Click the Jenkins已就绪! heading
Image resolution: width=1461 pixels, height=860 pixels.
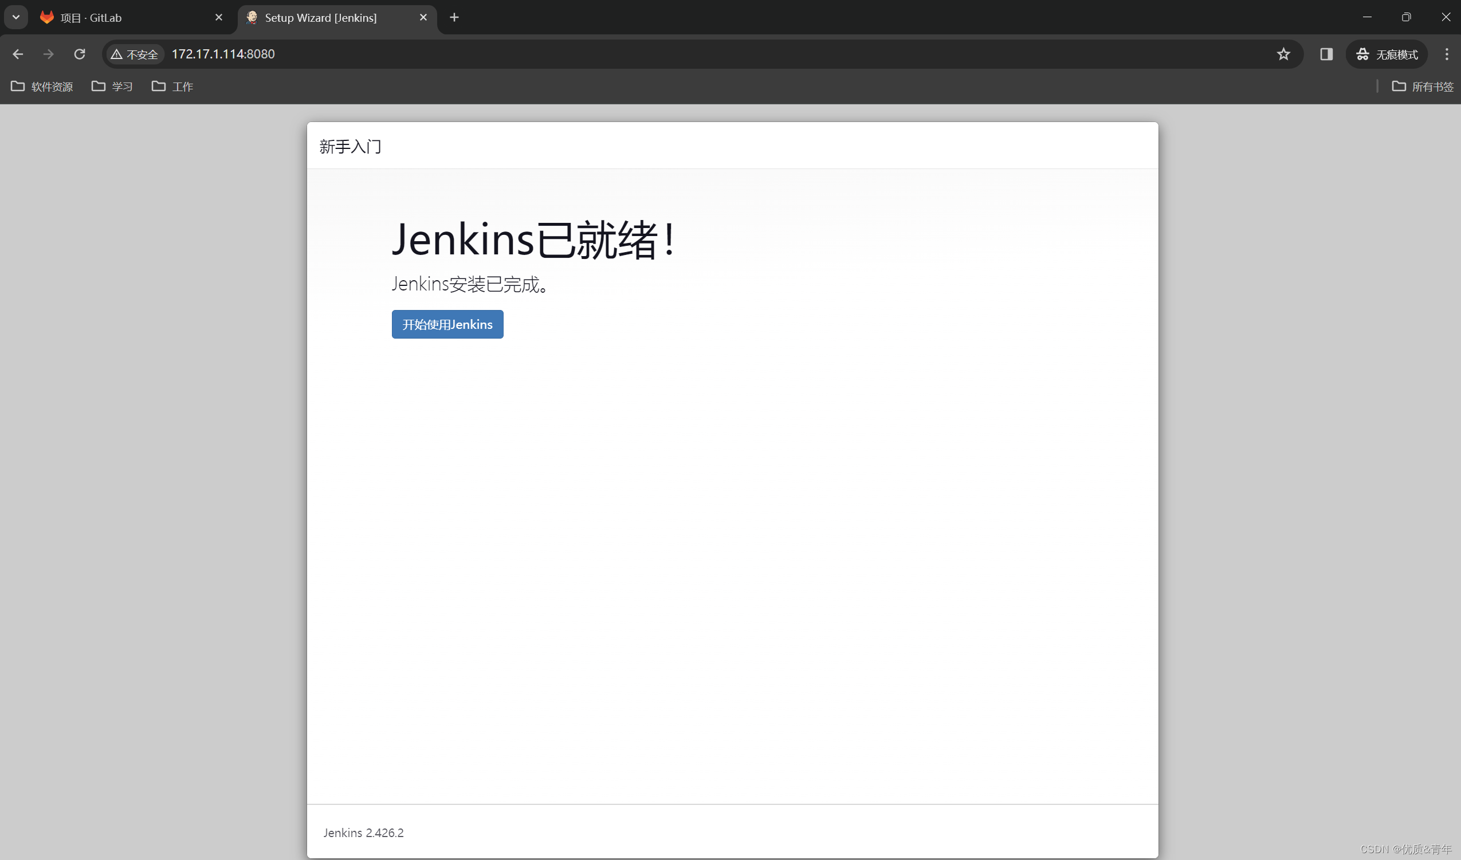[533, 239]
